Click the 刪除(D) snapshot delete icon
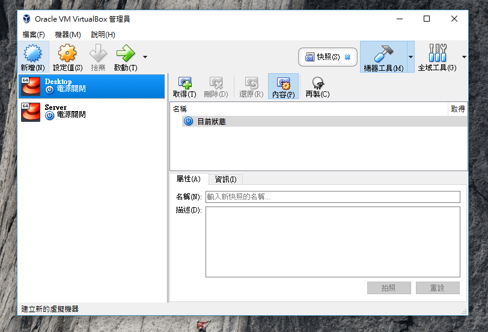 pyautogui.click(x=216, y=83)
